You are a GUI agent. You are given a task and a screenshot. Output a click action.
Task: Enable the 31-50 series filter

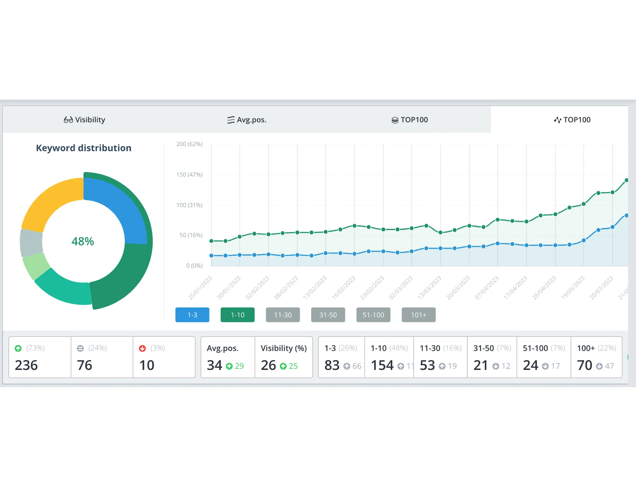click(x=328, y=315)
